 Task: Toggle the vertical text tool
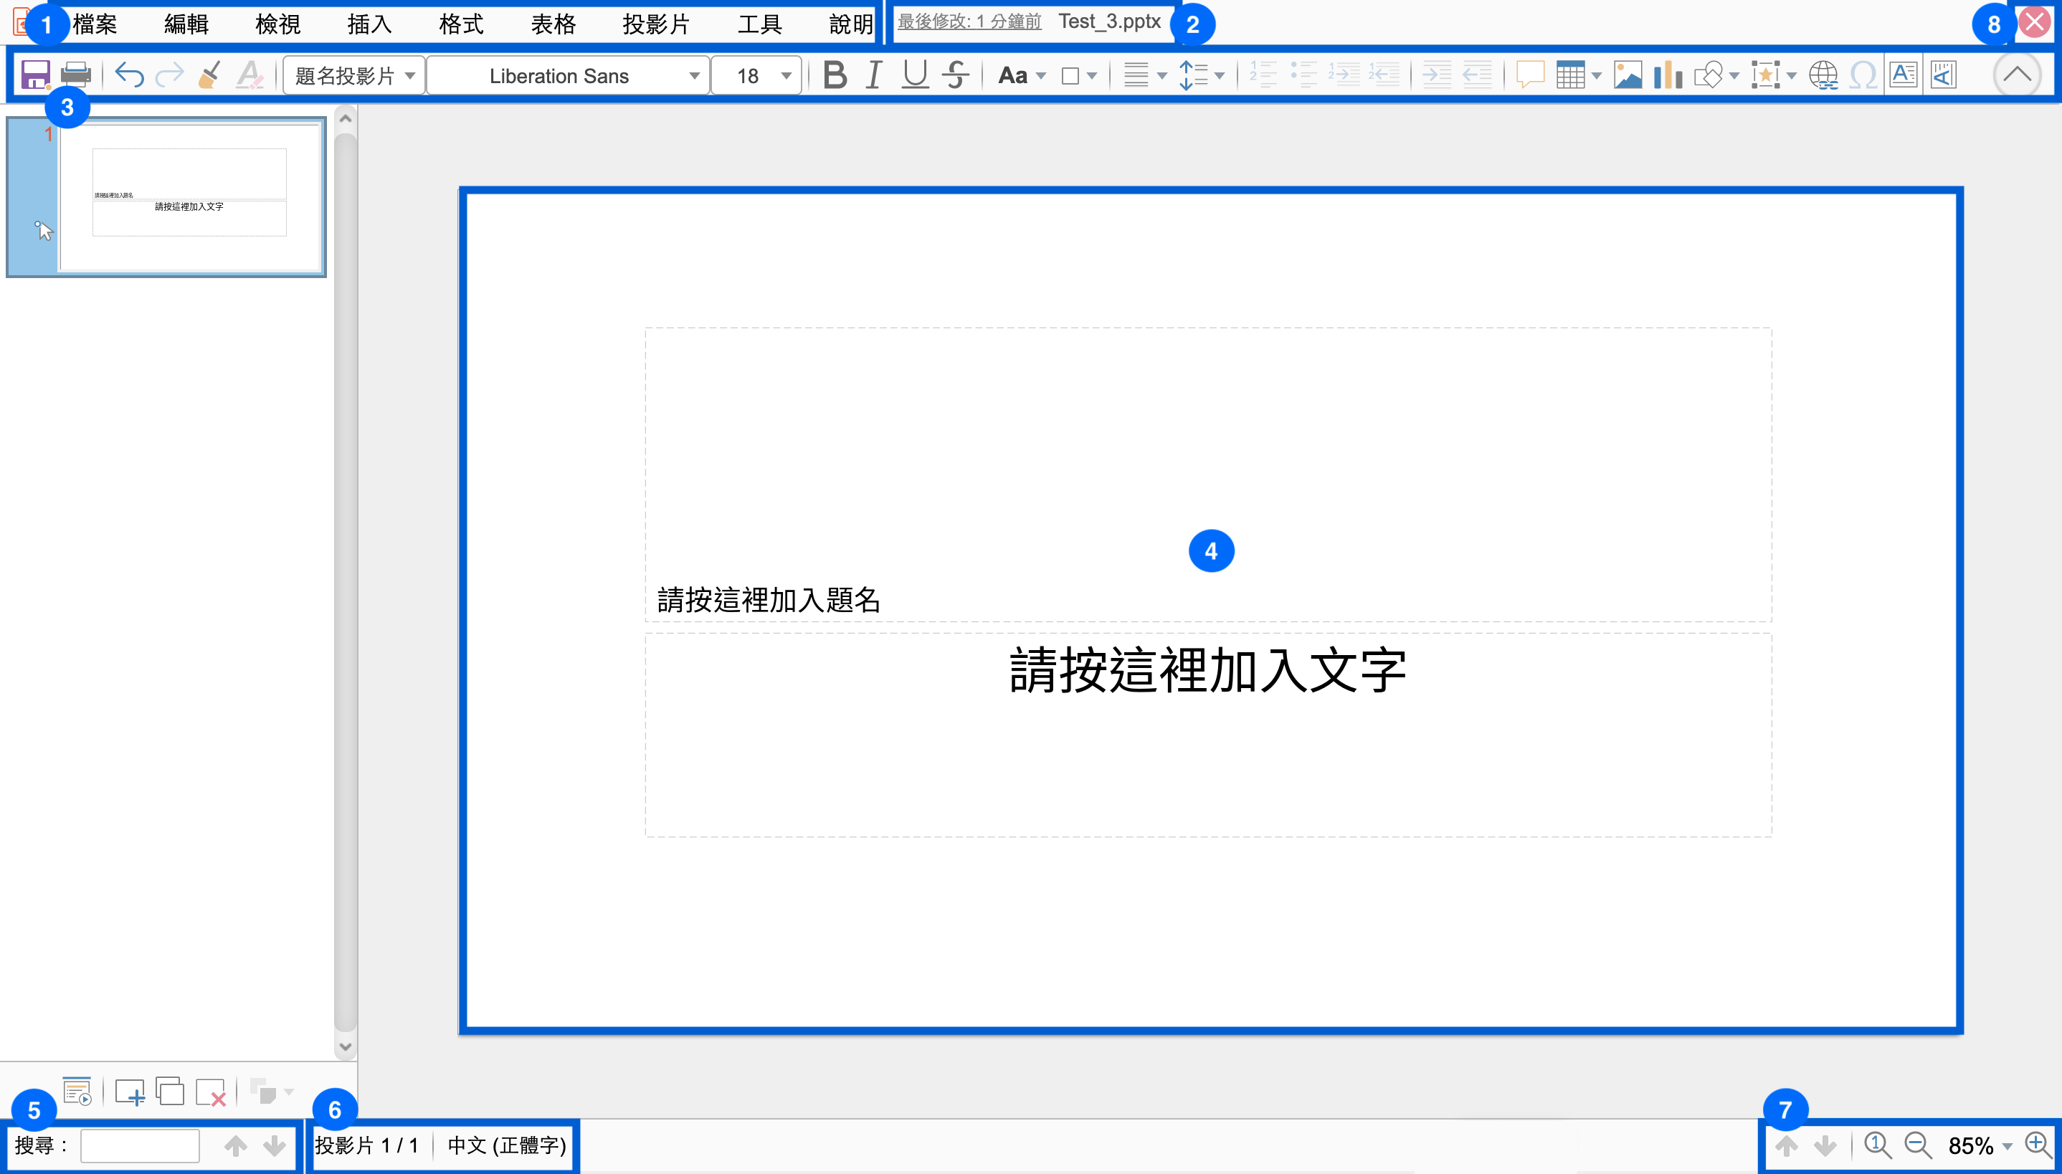coord(1944,75)
